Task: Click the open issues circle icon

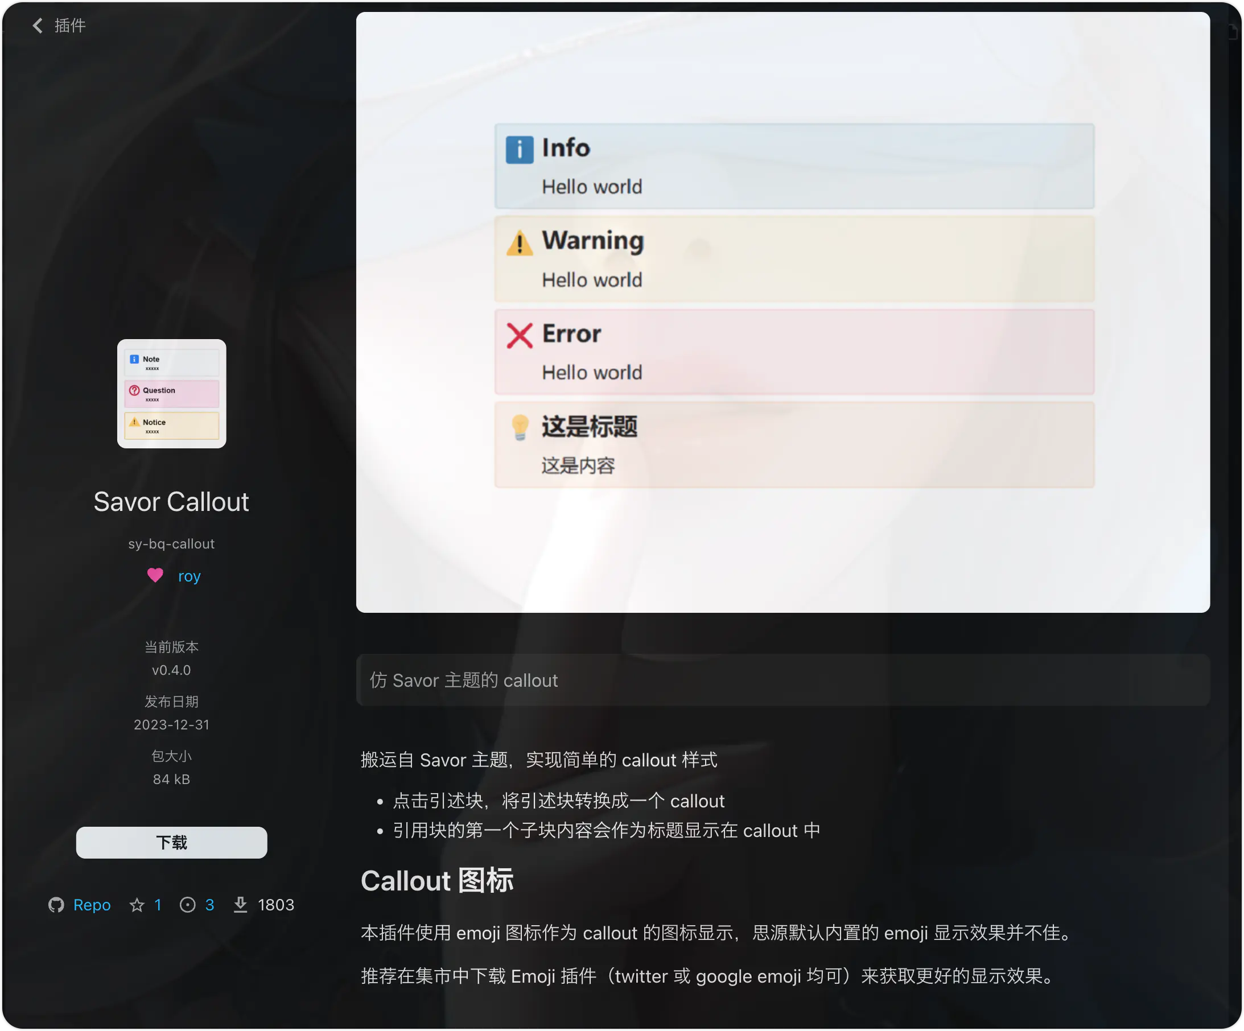Action: click(187, 905)
